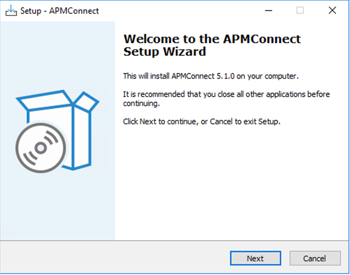Click the gray CD disc graphic

coord(41,148)
